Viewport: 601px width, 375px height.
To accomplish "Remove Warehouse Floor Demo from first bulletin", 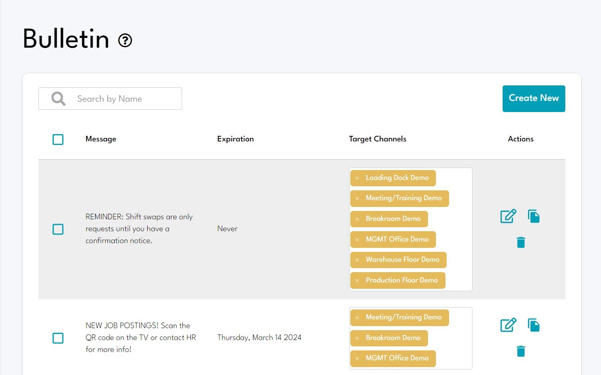I will tap(357, 260).
